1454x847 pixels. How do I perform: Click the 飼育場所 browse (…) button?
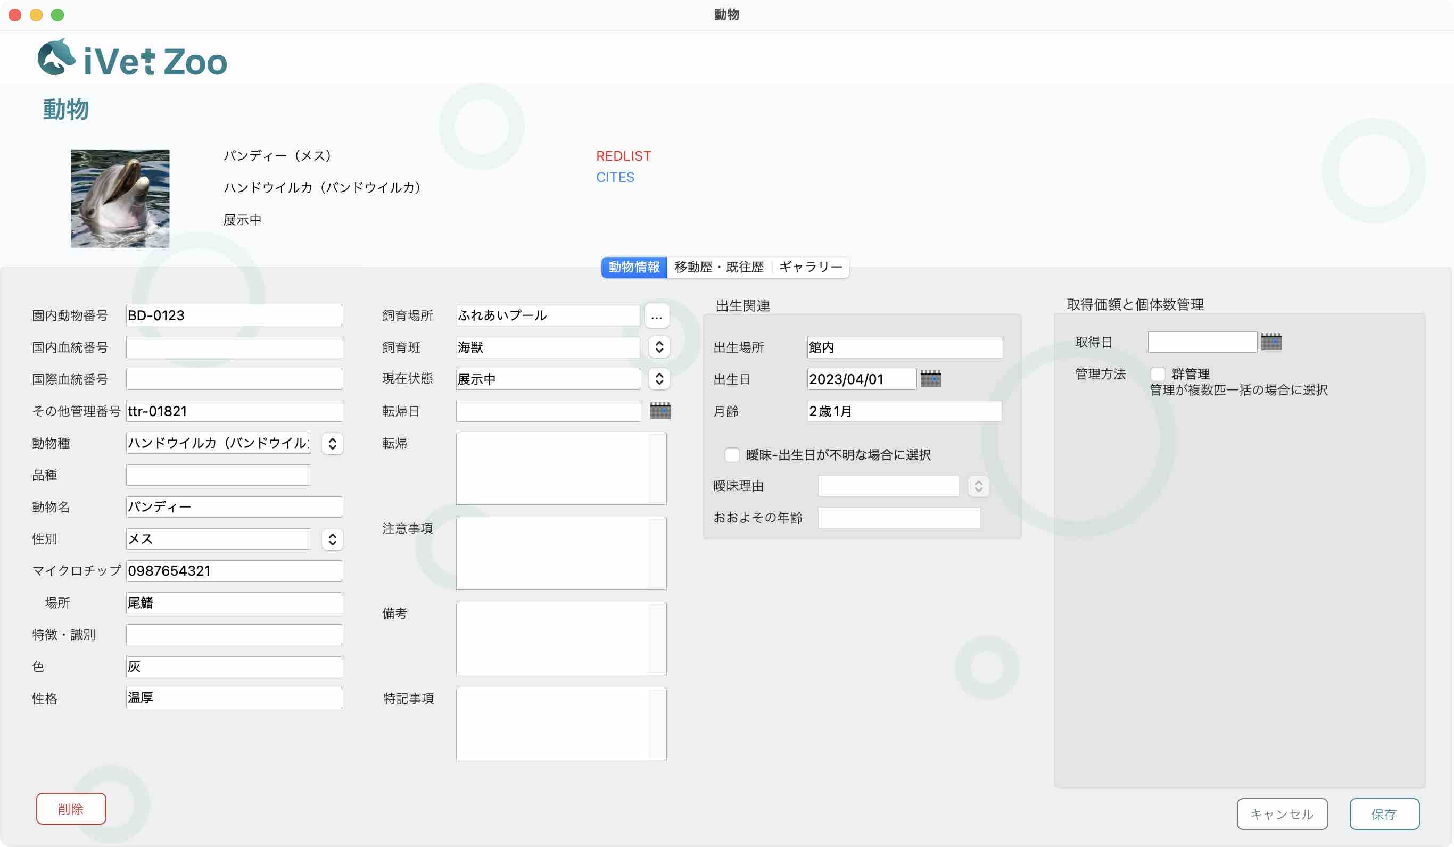[x=657, y=315]
